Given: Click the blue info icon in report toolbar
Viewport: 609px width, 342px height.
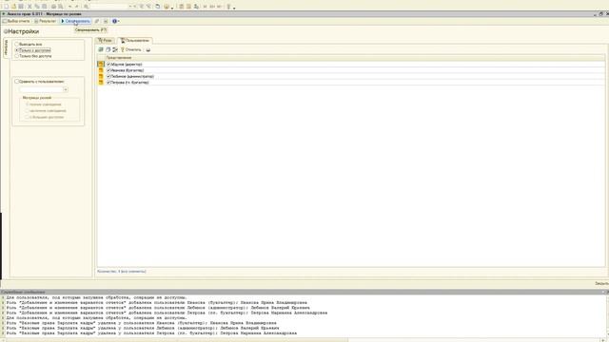Looking at the screenshot, I should click(x=114, y=21).
